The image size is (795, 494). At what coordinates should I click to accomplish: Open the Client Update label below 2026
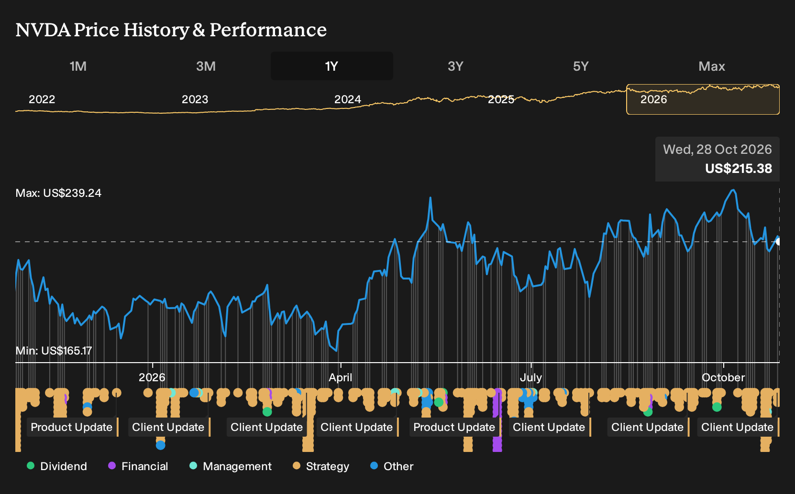[x=168, y=427]
